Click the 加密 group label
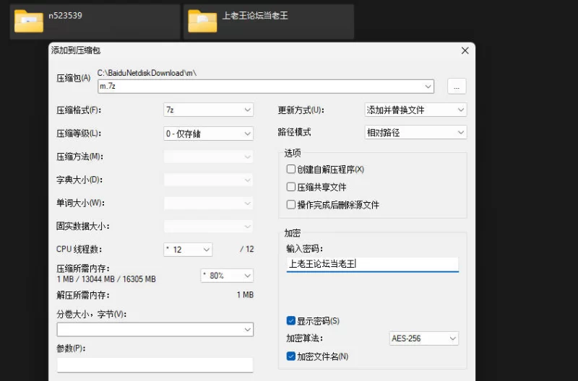Screen dimensions: 578x381 (x=293, y=233)
